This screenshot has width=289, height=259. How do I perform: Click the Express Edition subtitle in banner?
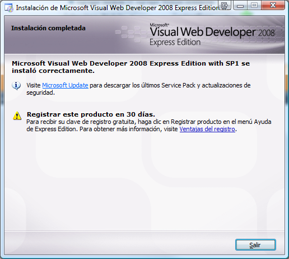point(175,42)
